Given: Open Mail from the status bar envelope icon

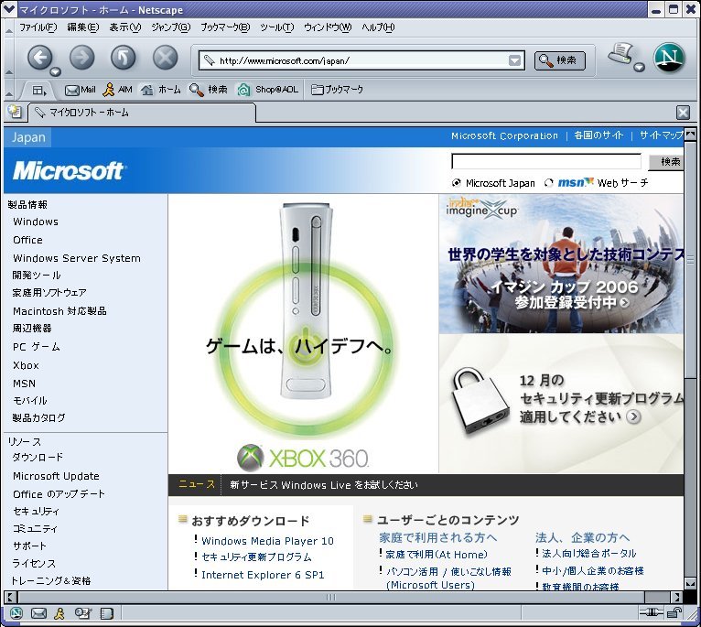Looking at the screenshot, I should [x=38, y=613].
